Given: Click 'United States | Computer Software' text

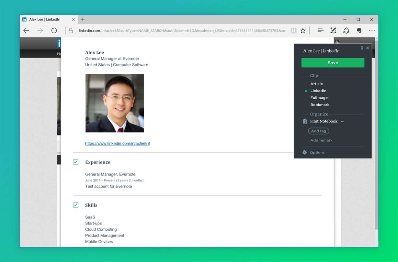Looking at the screenshot, I should click(117, 65).
